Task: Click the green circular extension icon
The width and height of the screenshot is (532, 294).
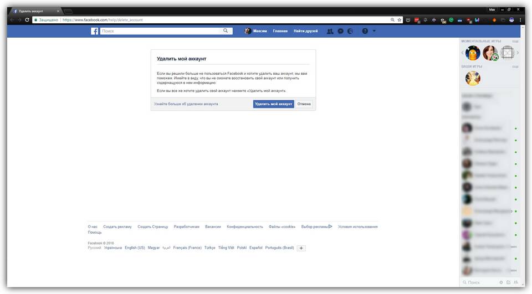Action: pyautogui.click(x=451, y=20)
